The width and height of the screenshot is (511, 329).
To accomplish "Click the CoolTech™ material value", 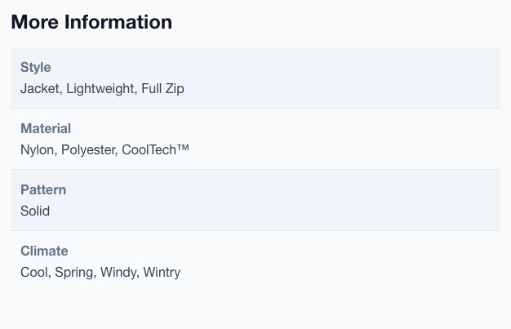I will (155, 150).
